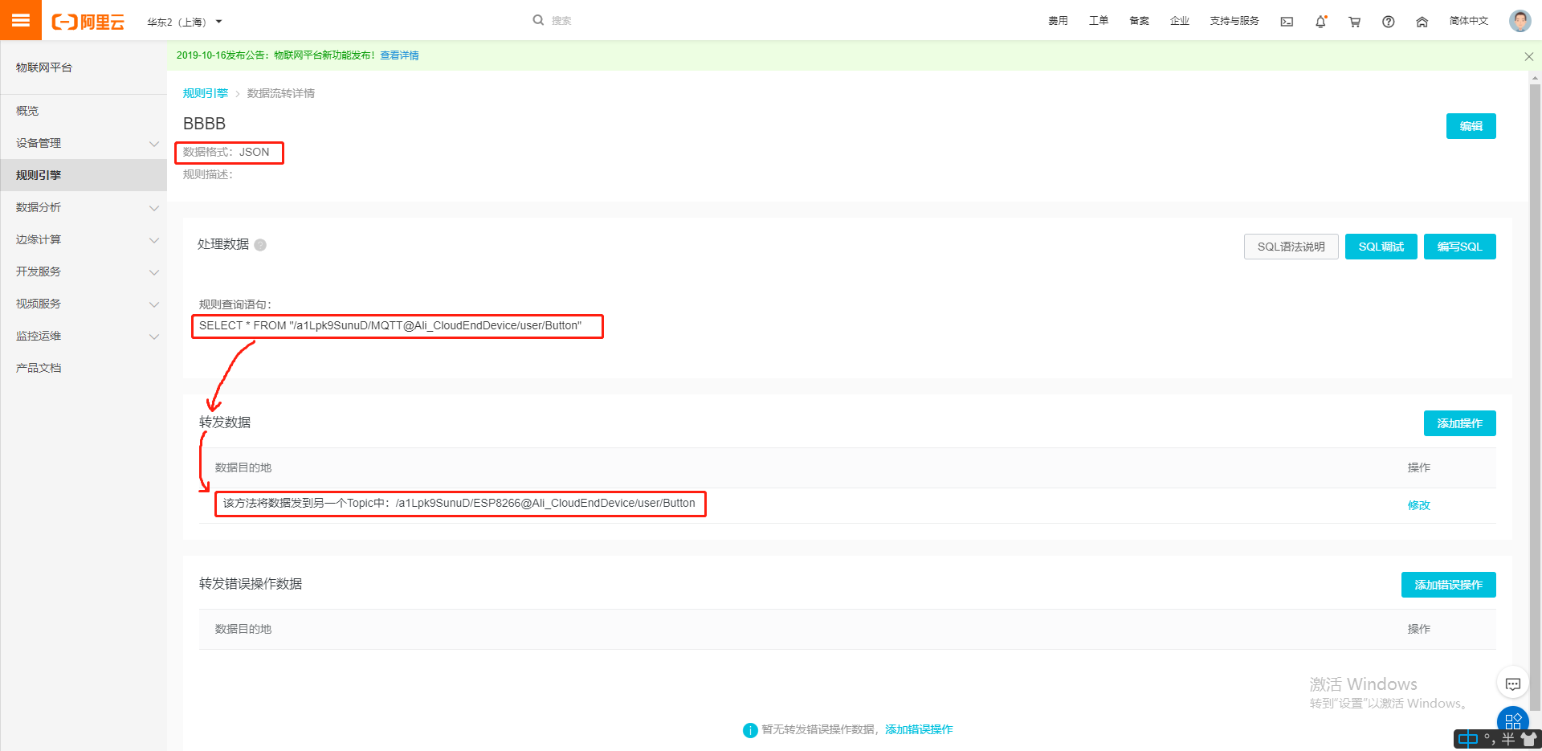
Task: Open the 支持与服务 top menu
Action: (x=1234, y=21)
